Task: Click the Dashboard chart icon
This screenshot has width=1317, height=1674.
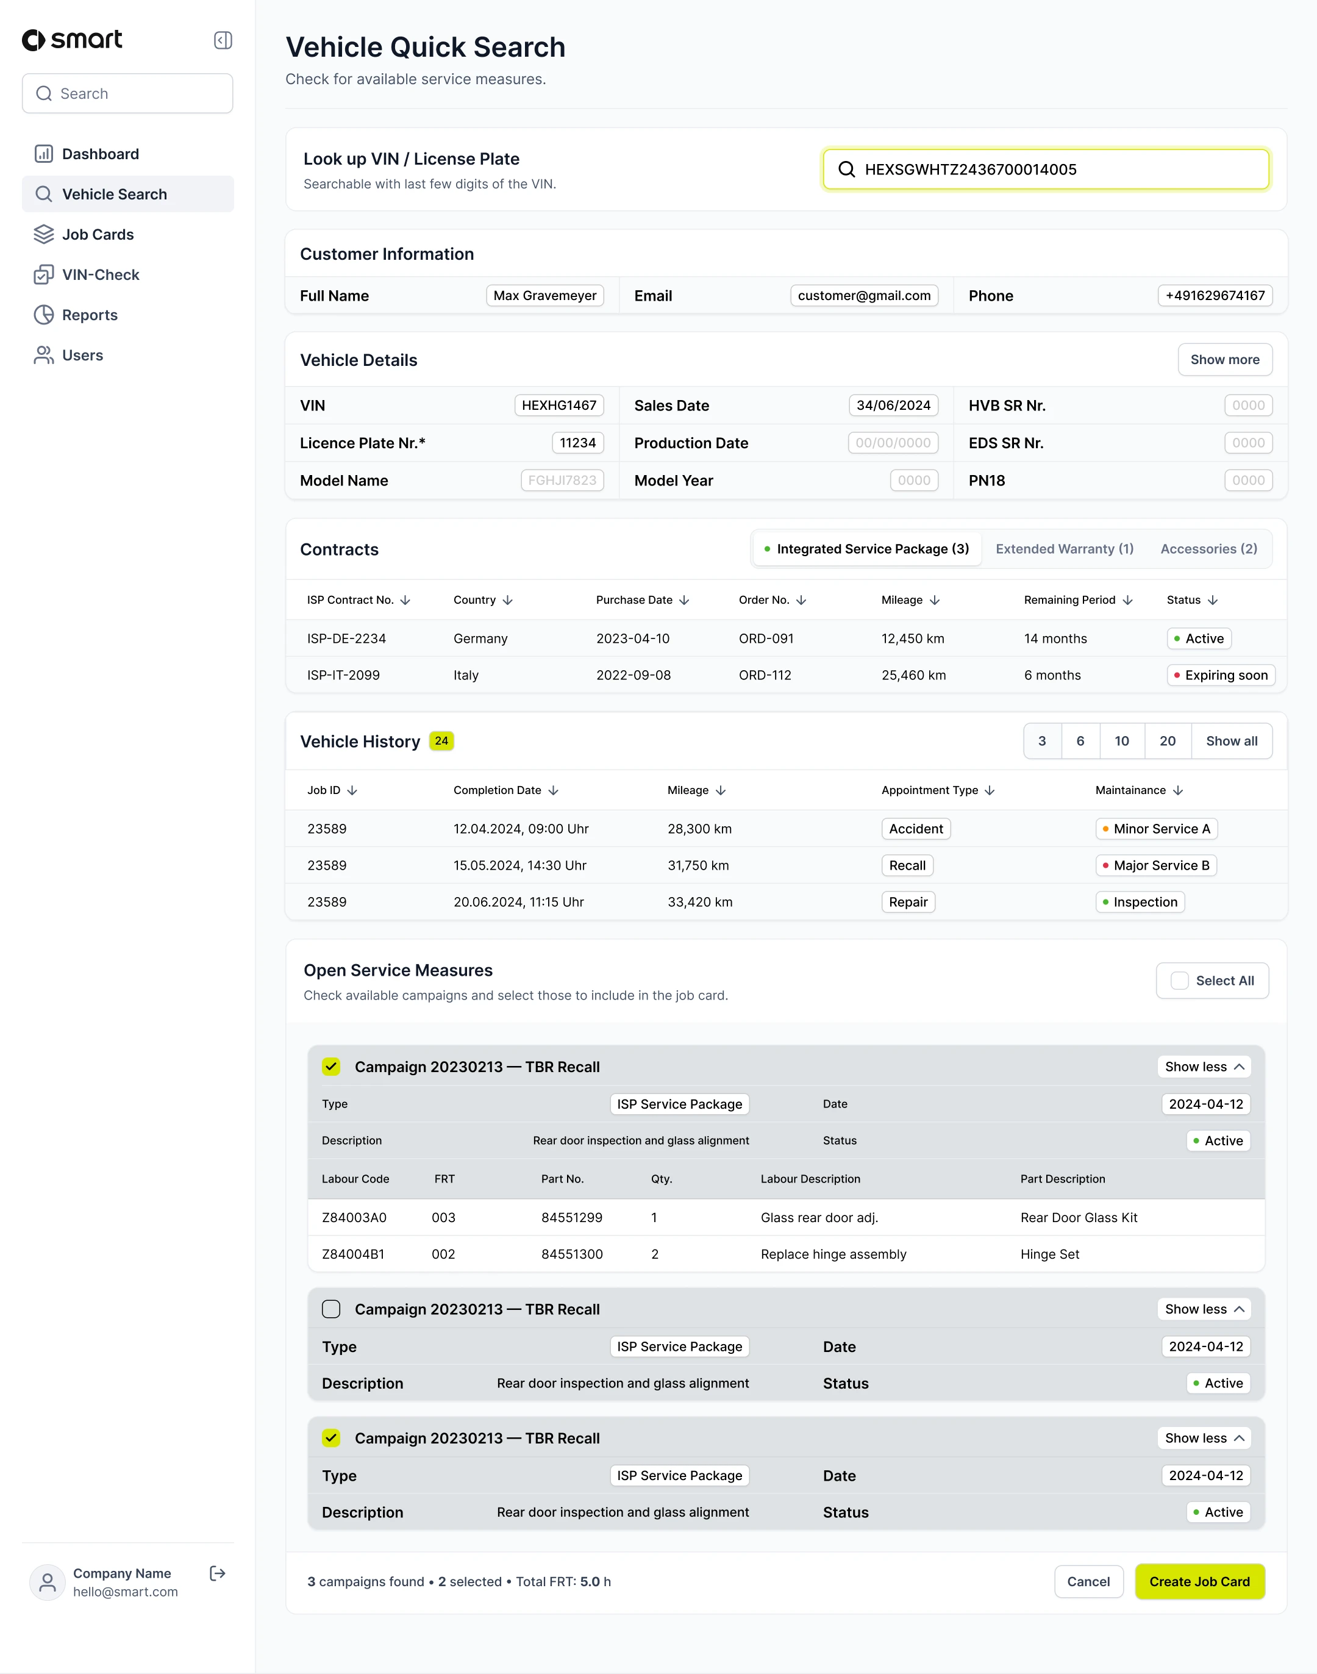Action: coord(44,154)
